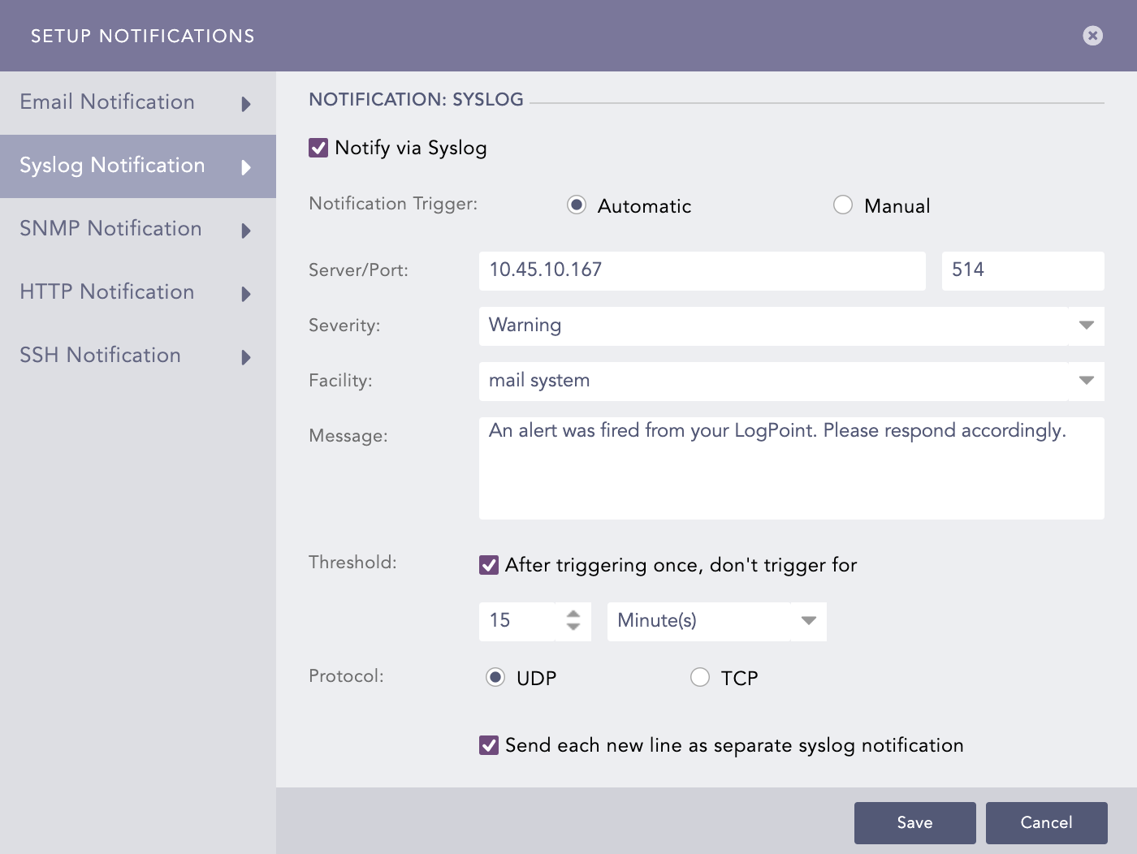Disable sending each line as separate notification
The image size is (1137, 854).
coord(488,744)
